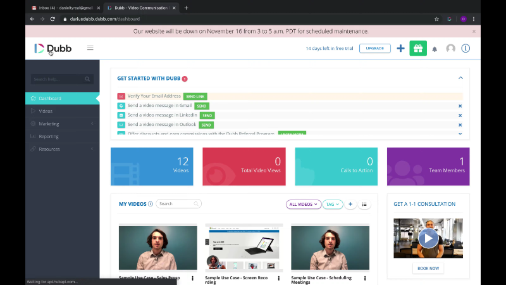This screenshot has height=285, width=506.
Task: Click the info icon next to My Videos
Action: (x=151, y=204)
